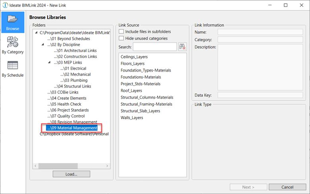Enable Include files in subfolders
This screenshot has height=194, width=310.
point(121,32)
